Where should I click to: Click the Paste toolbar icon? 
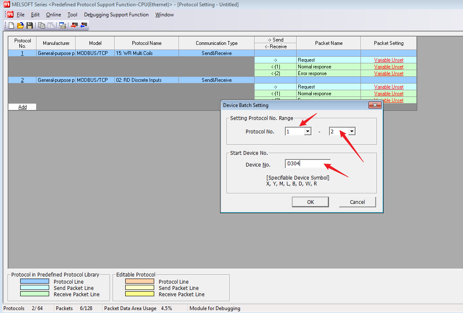pos(50,26)
